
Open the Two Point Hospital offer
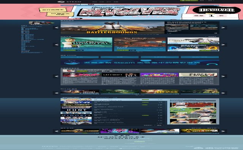pyautogui.click(x=86, y=44)
